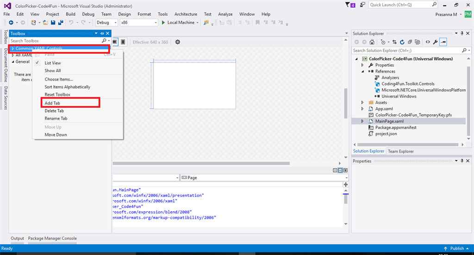Click Preview Selected Items icon
The height and width of the screenshot is (255, 474).
pyautogui.click(x=443, y=42)
